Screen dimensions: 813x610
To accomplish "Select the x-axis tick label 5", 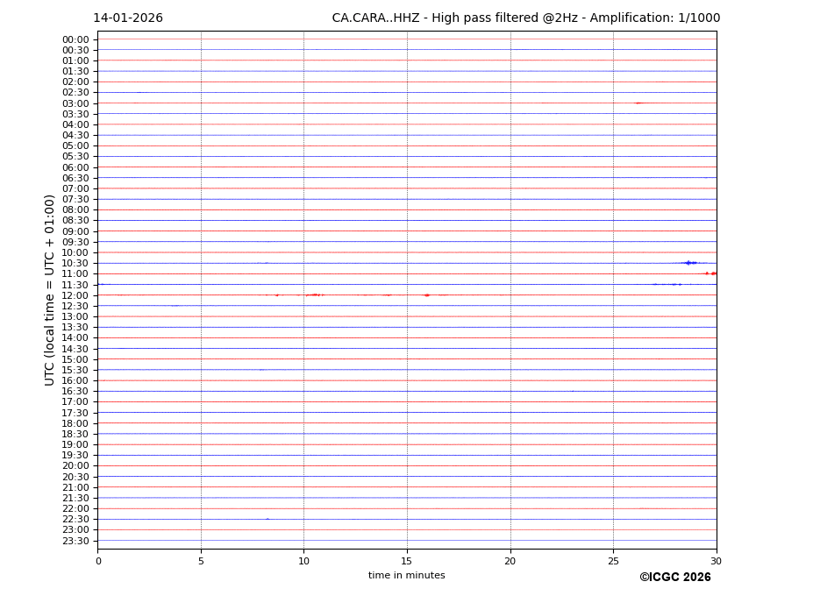I will tap(201, 561).
